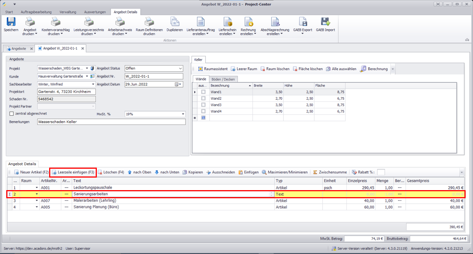473x254 pixels.
Task: Click the Rabatt % input box
Action: tap(381, 172)
